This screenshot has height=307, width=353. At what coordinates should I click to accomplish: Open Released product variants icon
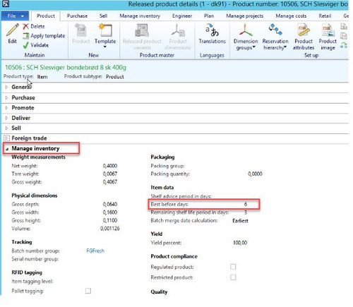coord(142,30)
